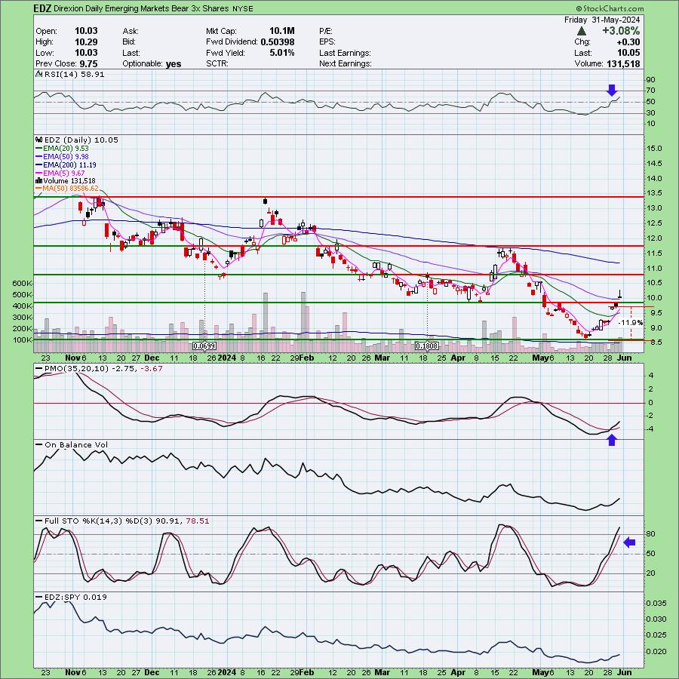Click the +3.08% daily change value
This screenshot has width=679, height=679.
(620, 31)
